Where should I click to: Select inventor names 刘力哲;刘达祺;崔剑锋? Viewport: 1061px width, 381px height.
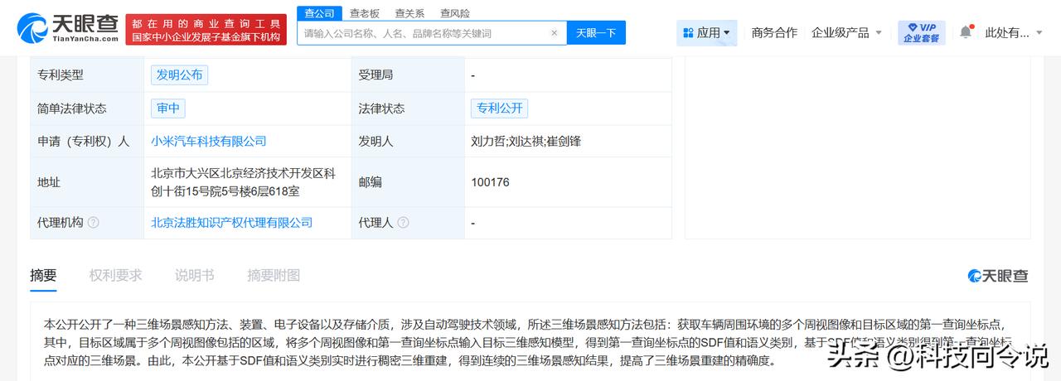point(526,142)
